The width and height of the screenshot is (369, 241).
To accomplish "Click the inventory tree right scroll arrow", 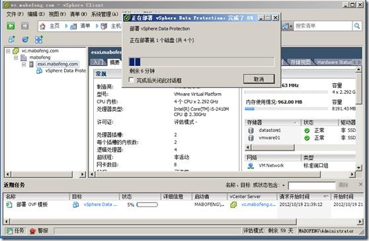I will (x=83, y=174).
